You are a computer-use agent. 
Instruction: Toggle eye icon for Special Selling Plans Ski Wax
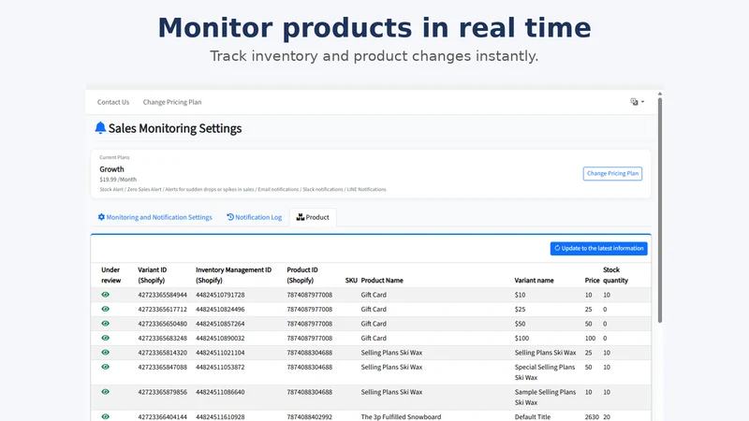[x=106, y=367]
